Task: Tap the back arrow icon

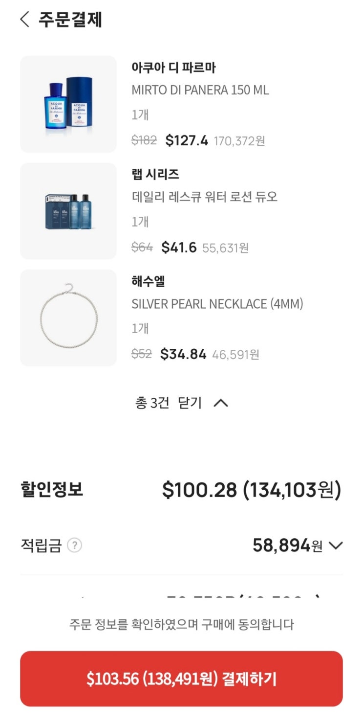Action: (24, 20)
